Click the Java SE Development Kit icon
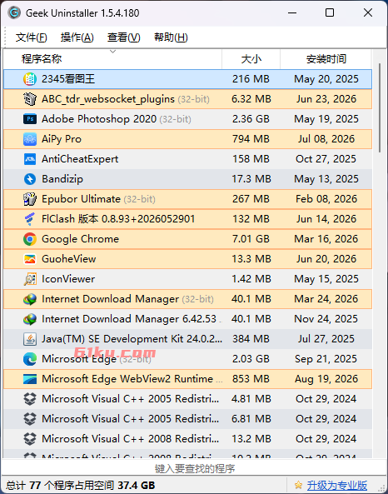388x494 pixels. (x=30, y=339)
